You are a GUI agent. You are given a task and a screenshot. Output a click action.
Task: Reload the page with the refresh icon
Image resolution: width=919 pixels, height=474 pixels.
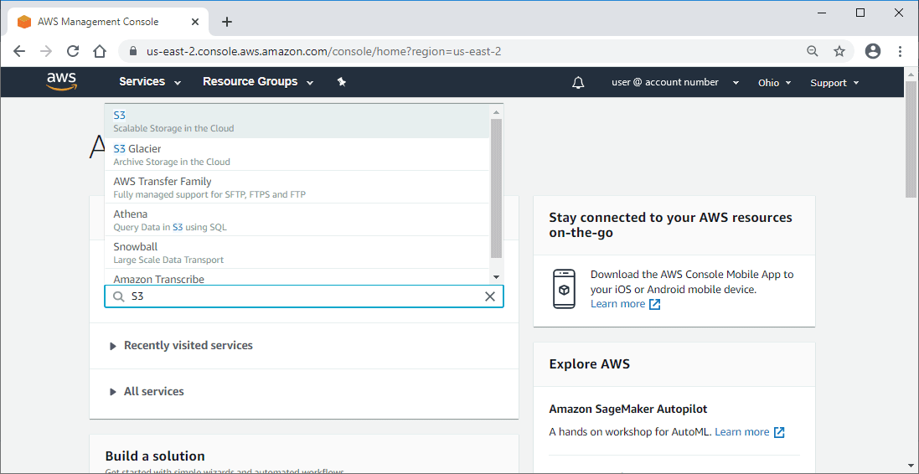coord(73,52)
